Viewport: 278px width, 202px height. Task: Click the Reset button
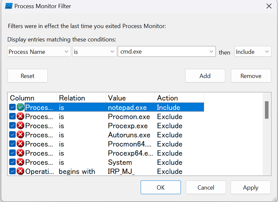pos(27,76)
